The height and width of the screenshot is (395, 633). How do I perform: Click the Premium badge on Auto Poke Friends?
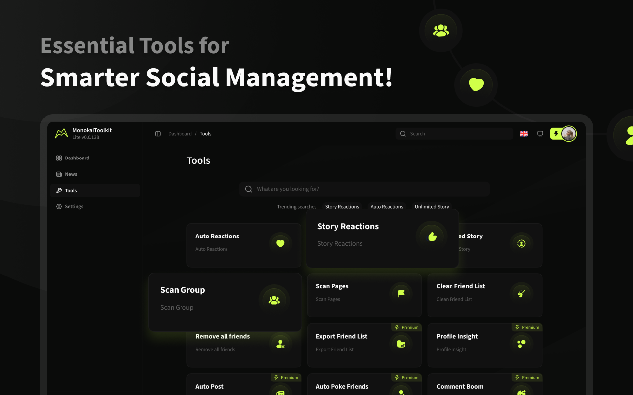click(407, 378)
